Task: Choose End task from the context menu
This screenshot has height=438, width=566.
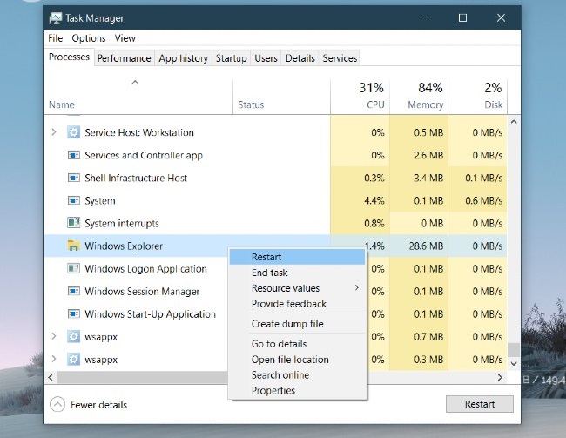Action: coord(297,273)
